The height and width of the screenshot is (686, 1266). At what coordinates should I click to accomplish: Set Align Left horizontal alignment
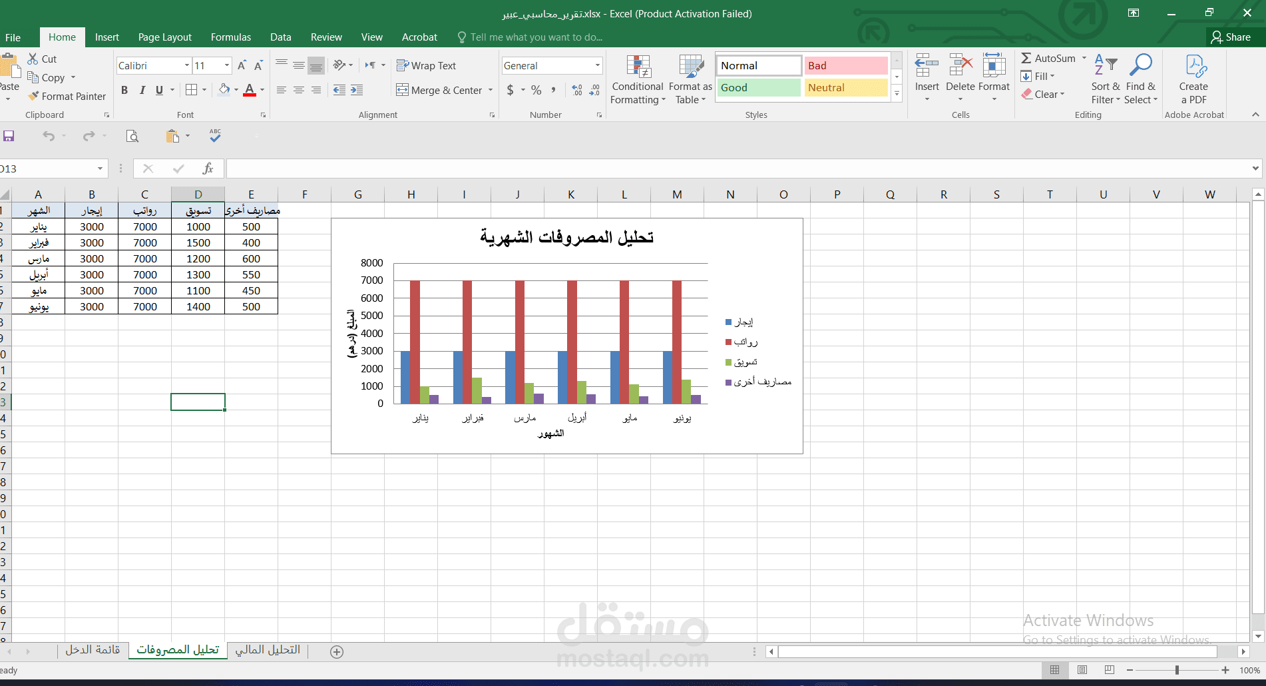[282, 90]
